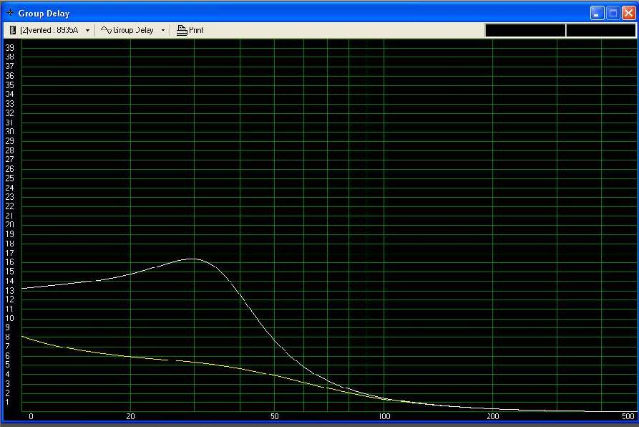Expand the arrow beside [2]vented : 8935A
This screenshot has width=639, height=427.
87,30
